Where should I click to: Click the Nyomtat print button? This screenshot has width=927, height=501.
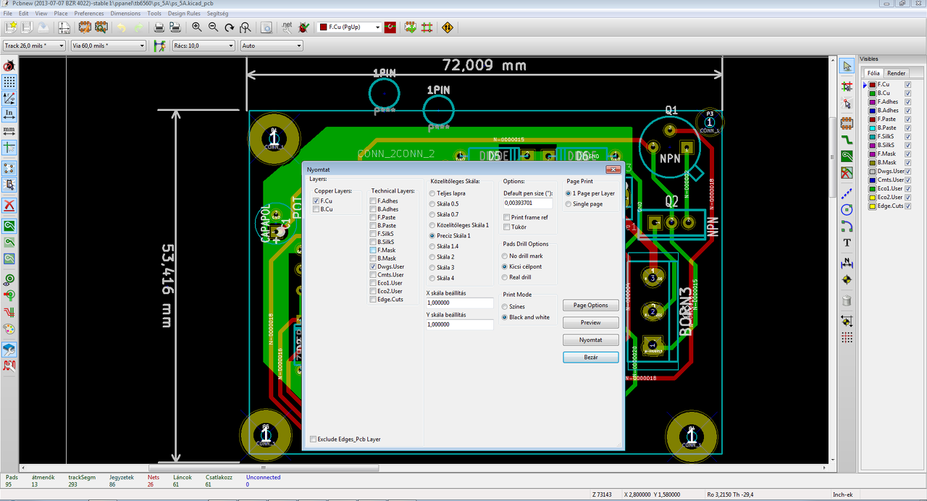pyautogui.click(x=590, y=340)
